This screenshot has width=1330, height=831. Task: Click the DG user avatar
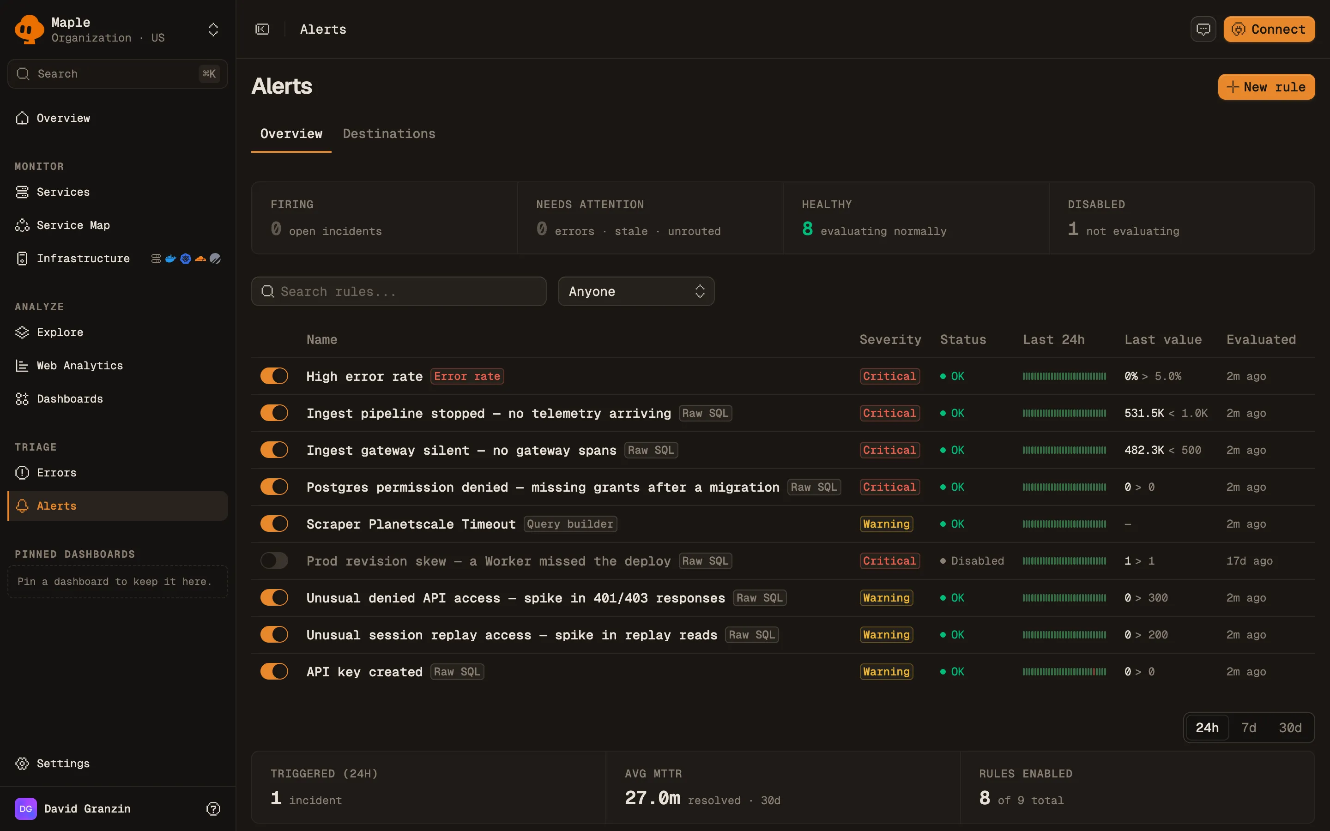point(26,808)
